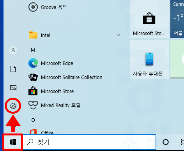Open Cortana circle on taskbar
The height and width of the screenshot is (151, 184).
(x=166, y=142)
